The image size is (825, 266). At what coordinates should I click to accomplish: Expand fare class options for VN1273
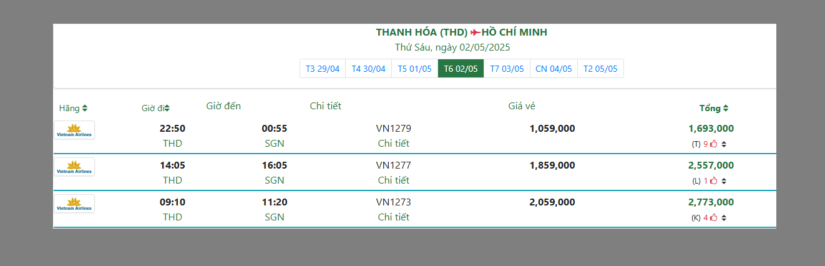pyautogui.click(x=724, y=218)
